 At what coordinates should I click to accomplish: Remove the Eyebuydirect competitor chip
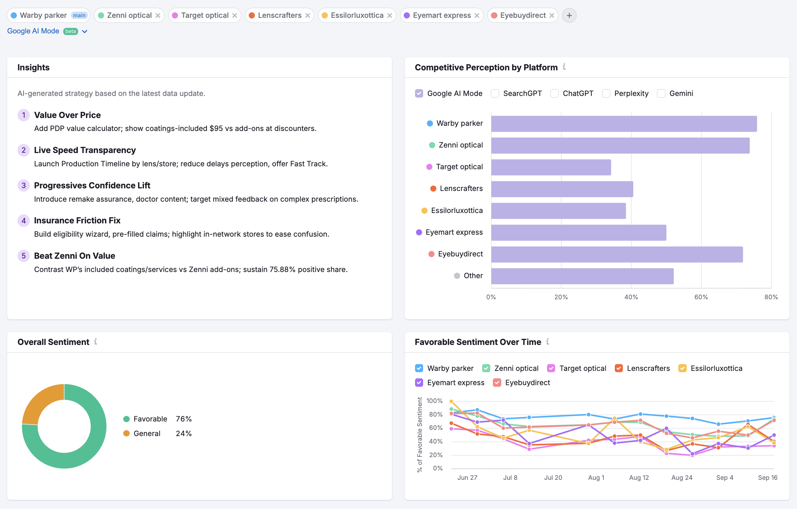click(552, 15)
